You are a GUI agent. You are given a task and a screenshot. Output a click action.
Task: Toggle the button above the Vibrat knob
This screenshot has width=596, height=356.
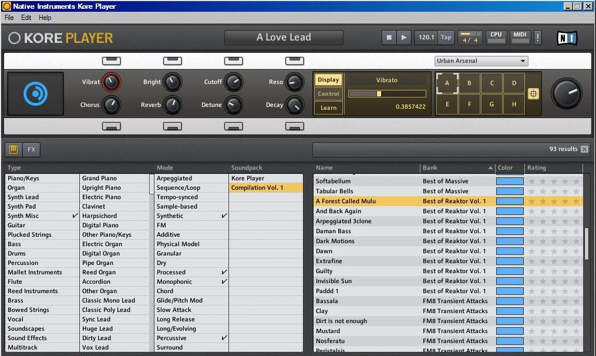pos(112,61)
